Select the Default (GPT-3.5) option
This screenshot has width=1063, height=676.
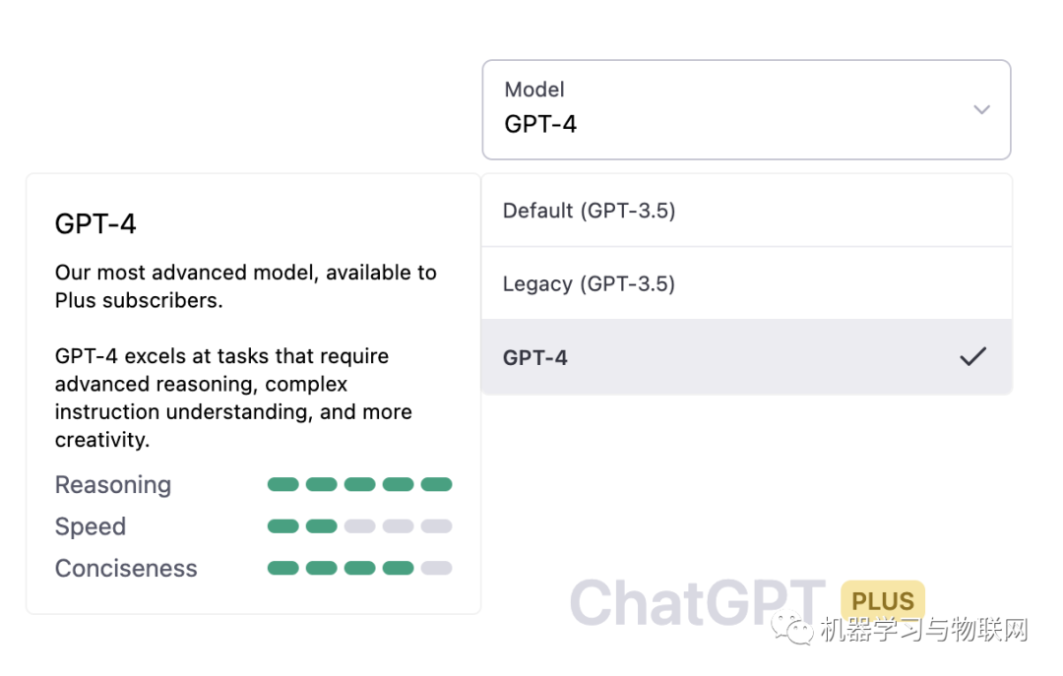(x=589, y=211)
